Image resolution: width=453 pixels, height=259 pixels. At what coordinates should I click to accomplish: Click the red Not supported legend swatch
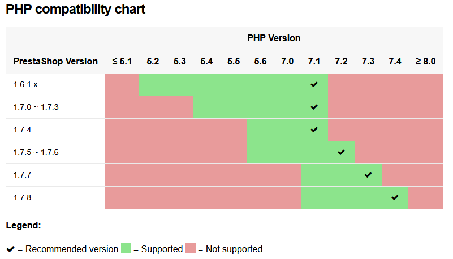tap(191, 248)
